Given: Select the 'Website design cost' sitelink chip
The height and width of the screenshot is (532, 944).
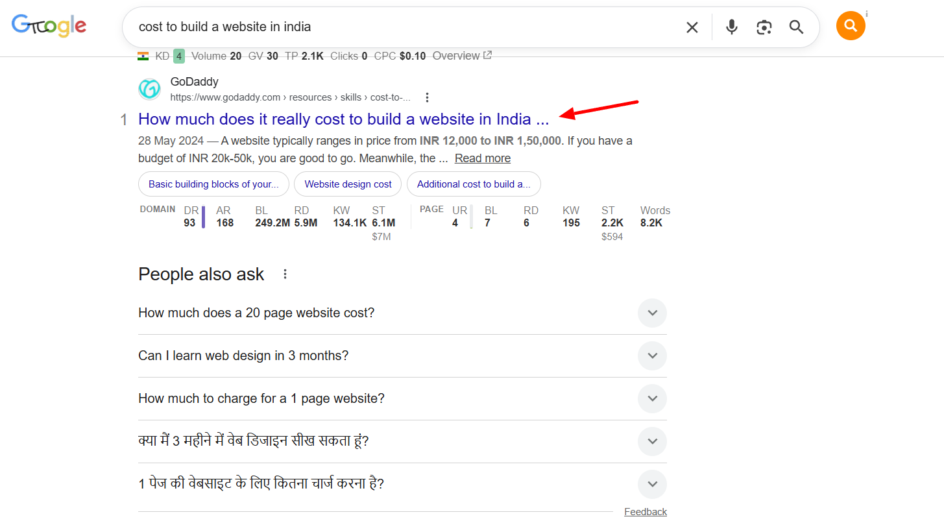Looking at the screenshot, I should (x=347, y=184).
